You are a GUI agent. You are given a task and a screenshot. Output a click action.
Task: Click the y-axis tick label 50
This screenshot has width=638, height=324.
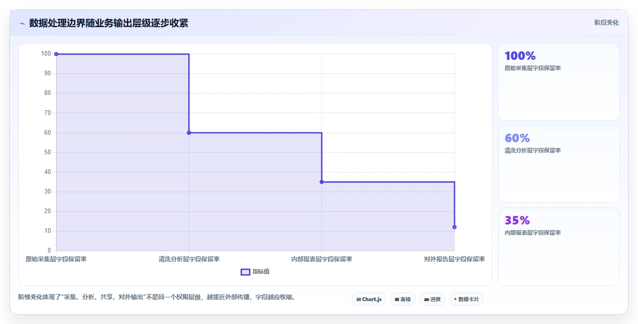47,152
